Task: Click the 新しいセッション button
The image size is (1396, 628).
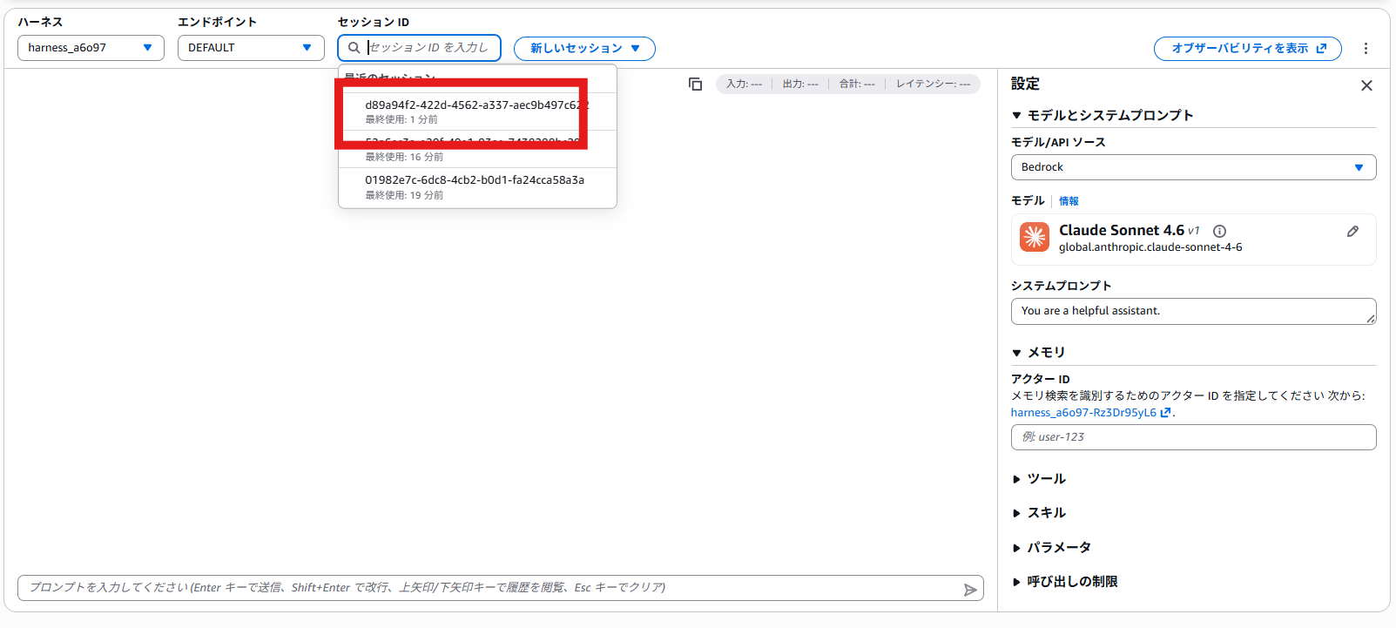Action: click(x=584, y=49)
